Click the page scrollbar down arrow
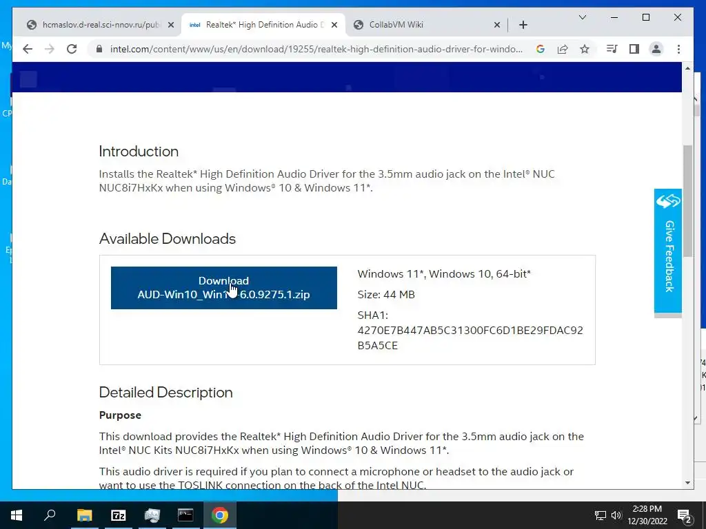The width and height of the screenshot is (706, 529). pos(687,483)
